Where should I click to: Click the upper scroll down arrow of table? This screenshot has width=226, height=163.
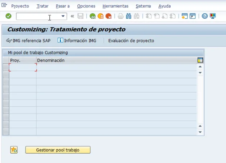point(200,73)
